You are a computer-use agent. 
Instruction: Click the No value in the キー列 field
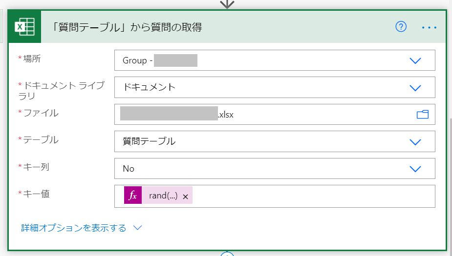pos(129,169)
